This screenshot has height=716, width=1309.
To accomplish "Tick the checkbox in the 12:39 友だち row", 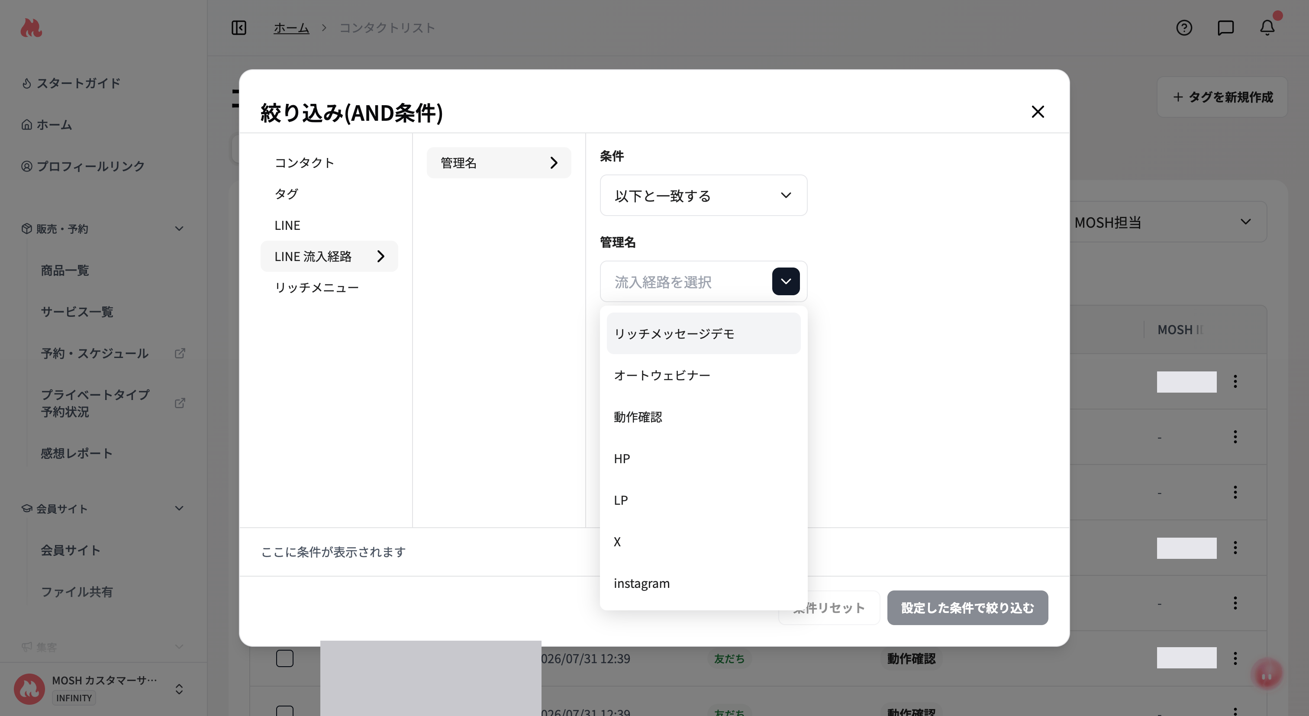I will (284, 658).
